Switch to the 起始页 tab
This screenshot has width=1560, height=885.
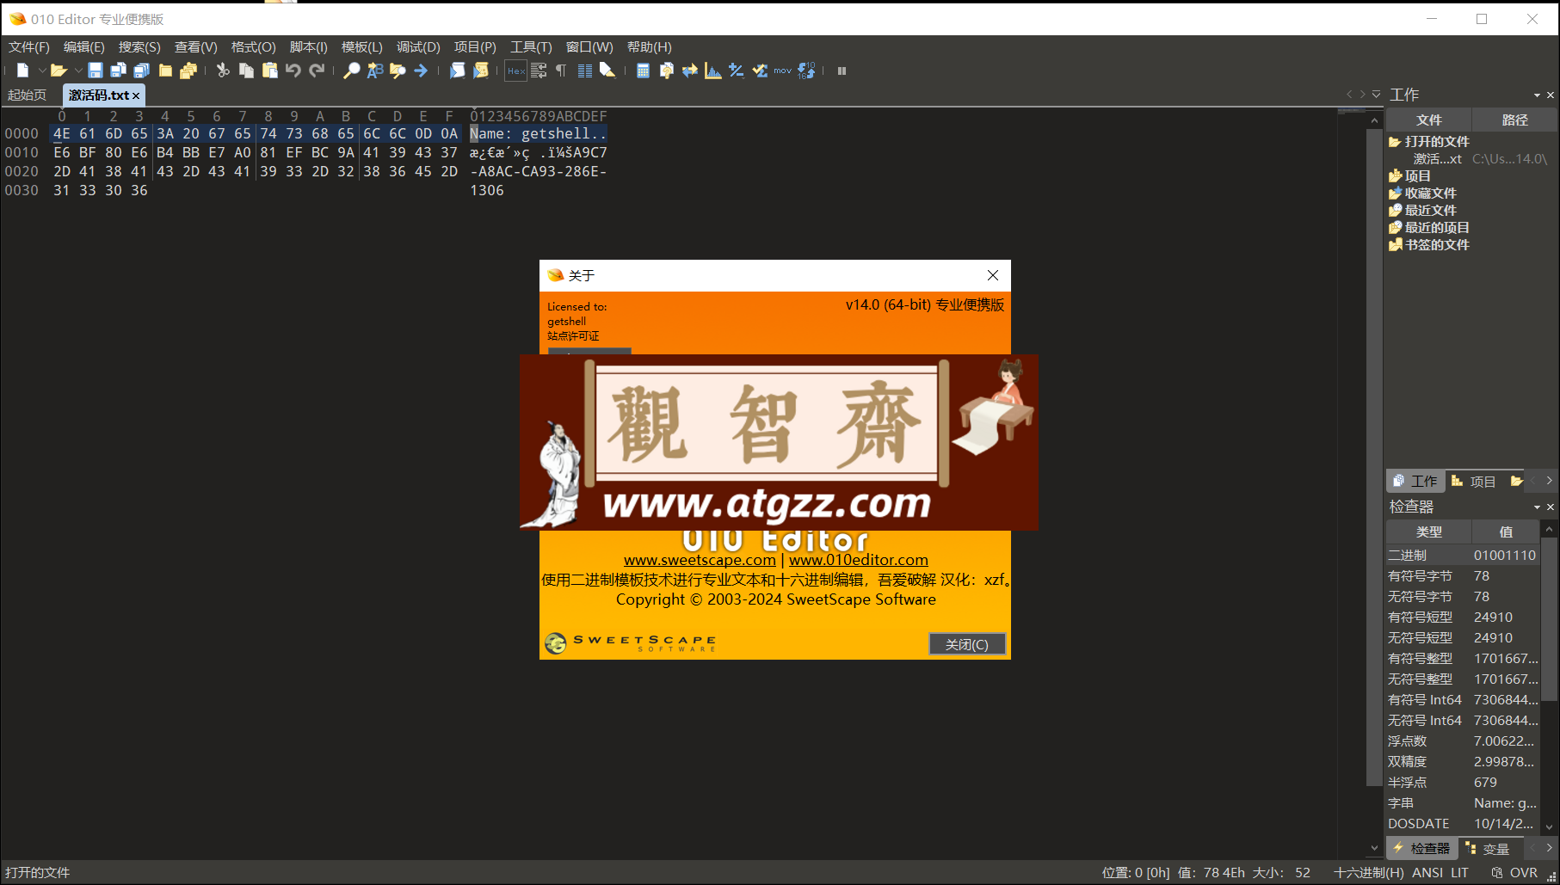[28, 95]
